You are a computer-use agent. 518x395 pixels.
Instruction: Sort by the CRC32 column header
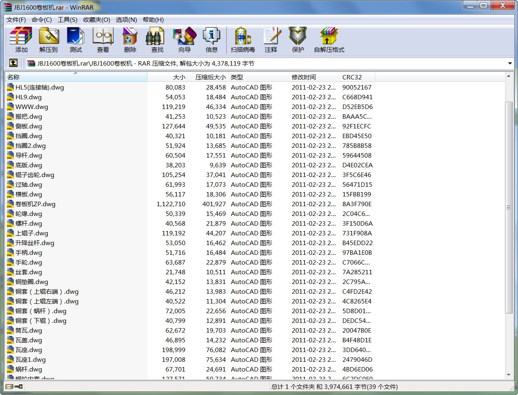point(357,77)
